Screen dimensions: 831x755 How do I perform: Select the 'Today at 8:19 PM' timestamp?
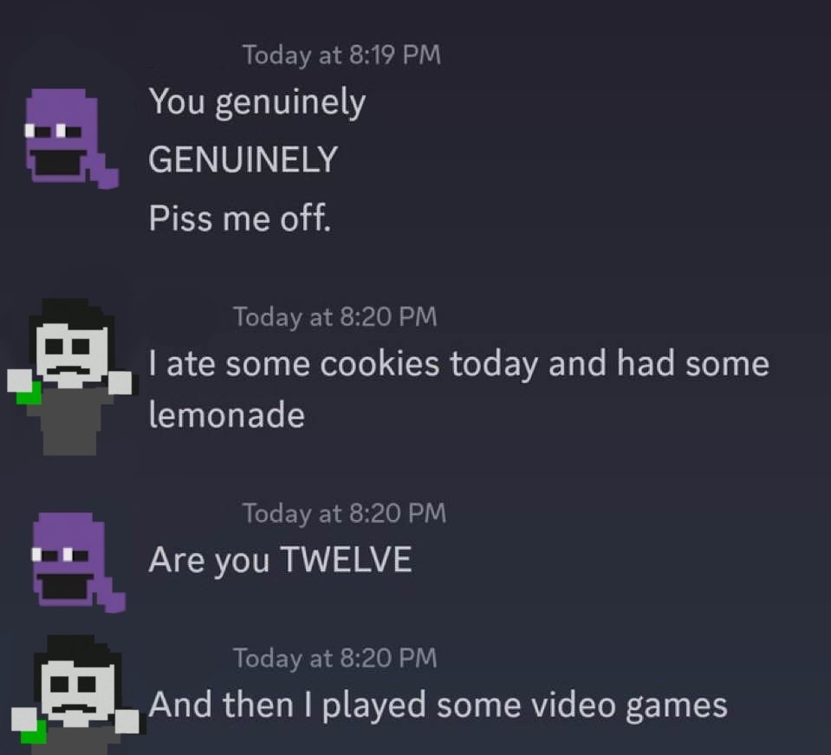tap(341, 55)
